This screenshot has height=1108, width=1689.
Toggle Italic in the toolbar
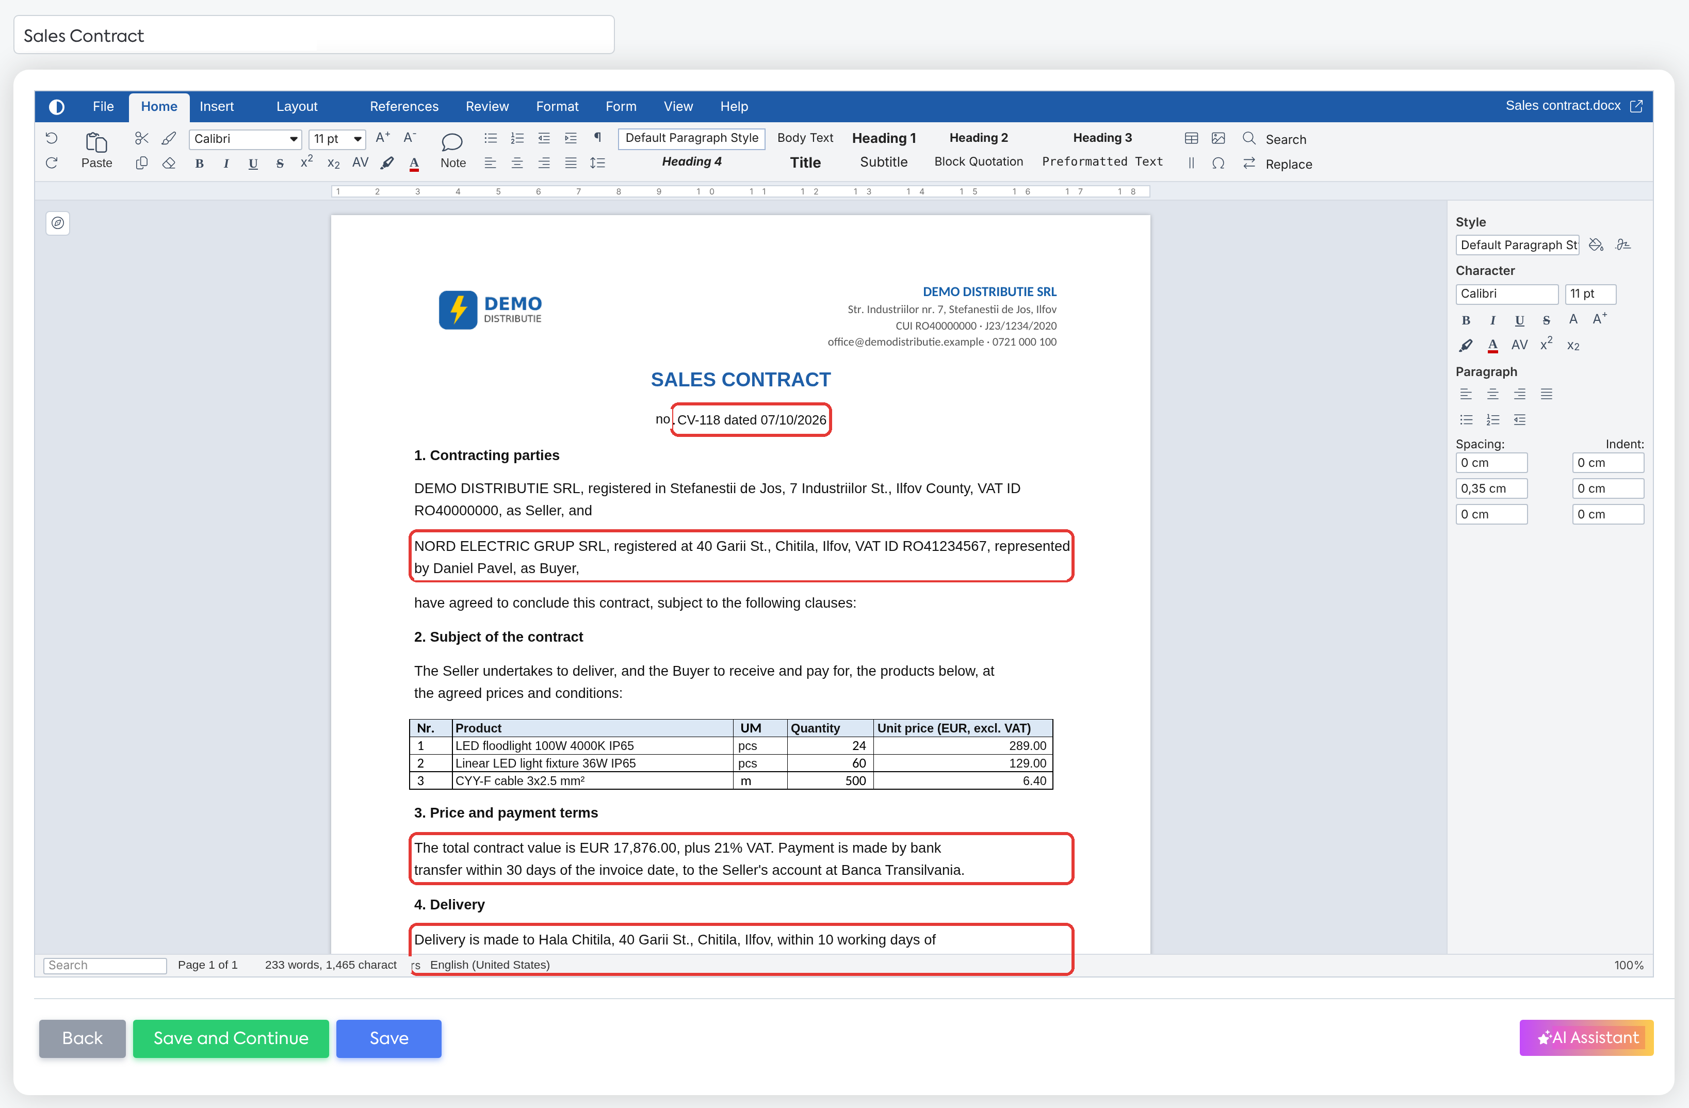click(x=225, y=163)
